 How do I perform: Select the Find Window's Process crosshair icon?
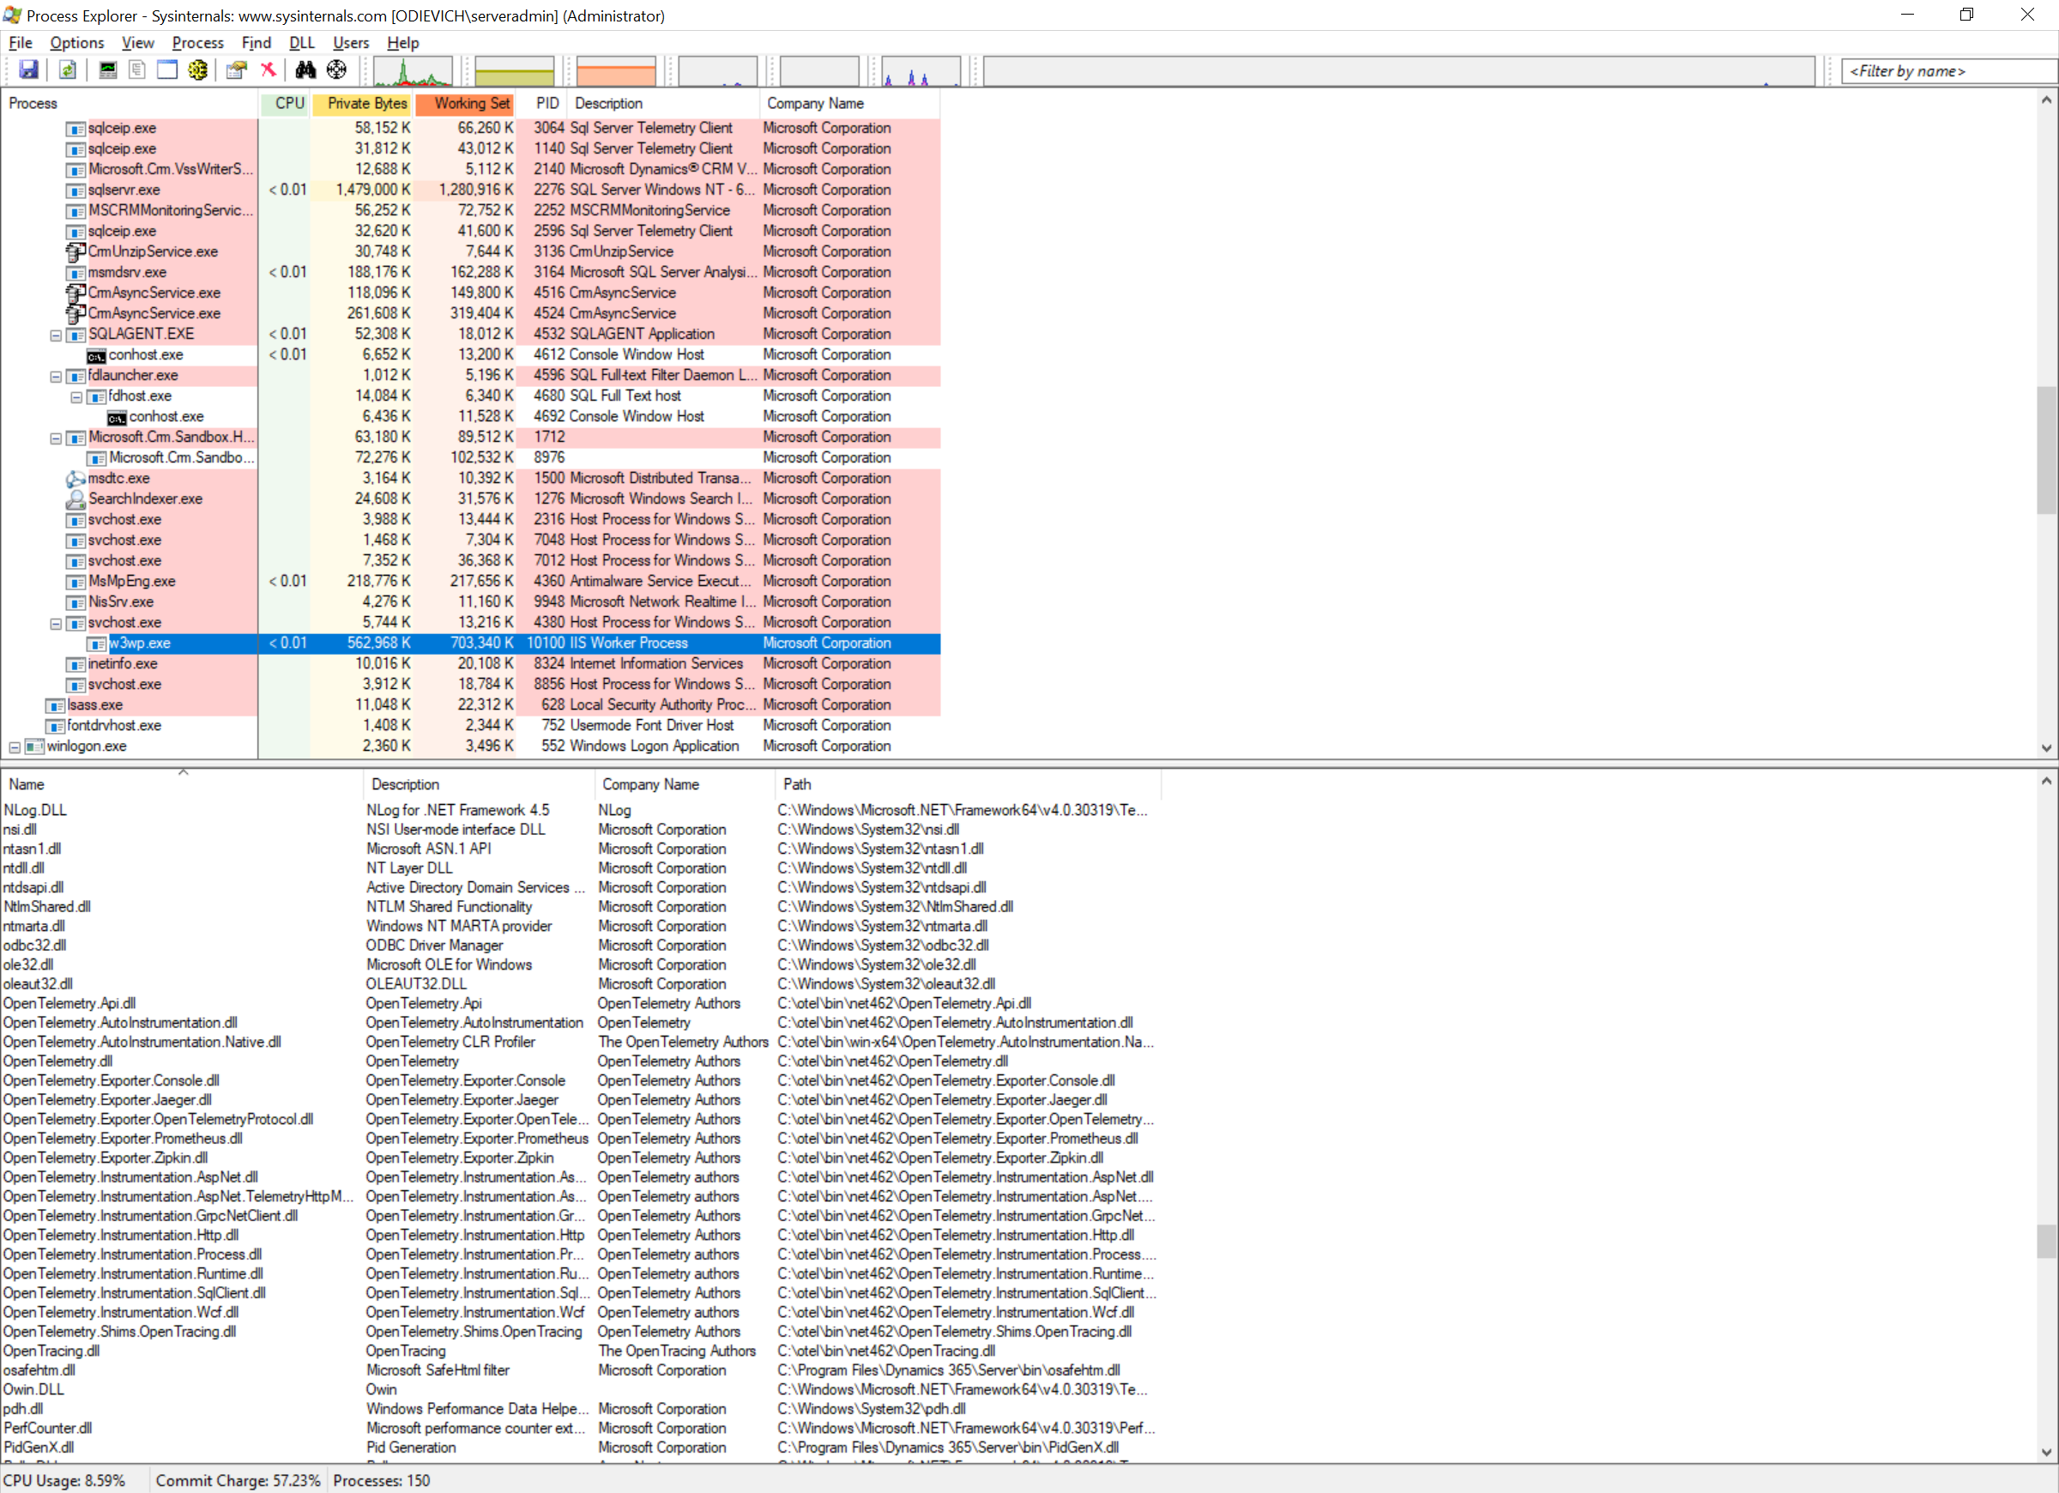[336, 70]
